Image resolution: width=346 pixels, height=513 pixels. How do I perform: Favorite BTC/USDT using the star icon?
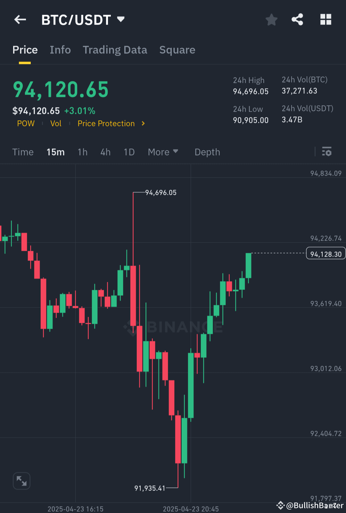271,20
